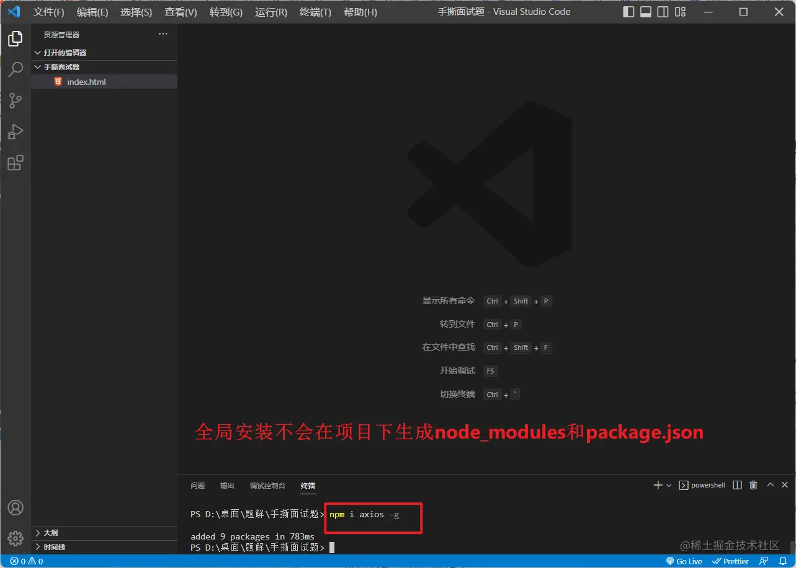Viewport: 796px width, 568px height.
Task: Switch to the 调试控制台 panel tab
Action: pos(268,486)
